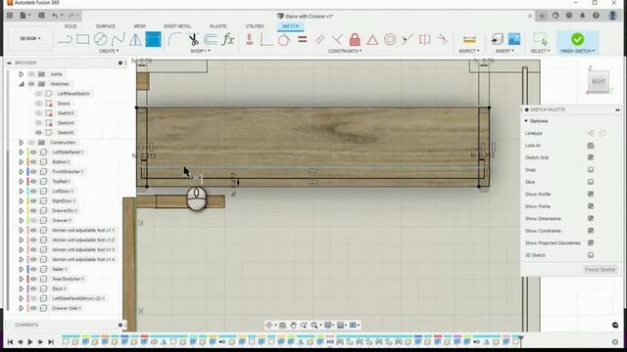Select the Circle sketch tool
627x352 pixels.
(100, 39)
